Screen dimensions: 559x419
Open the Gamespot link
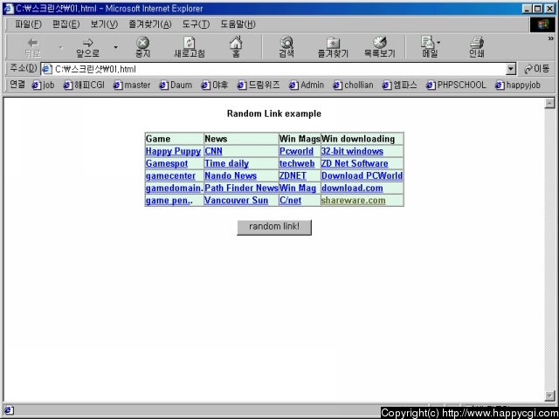pyautogui.click(x=167, y=163)
